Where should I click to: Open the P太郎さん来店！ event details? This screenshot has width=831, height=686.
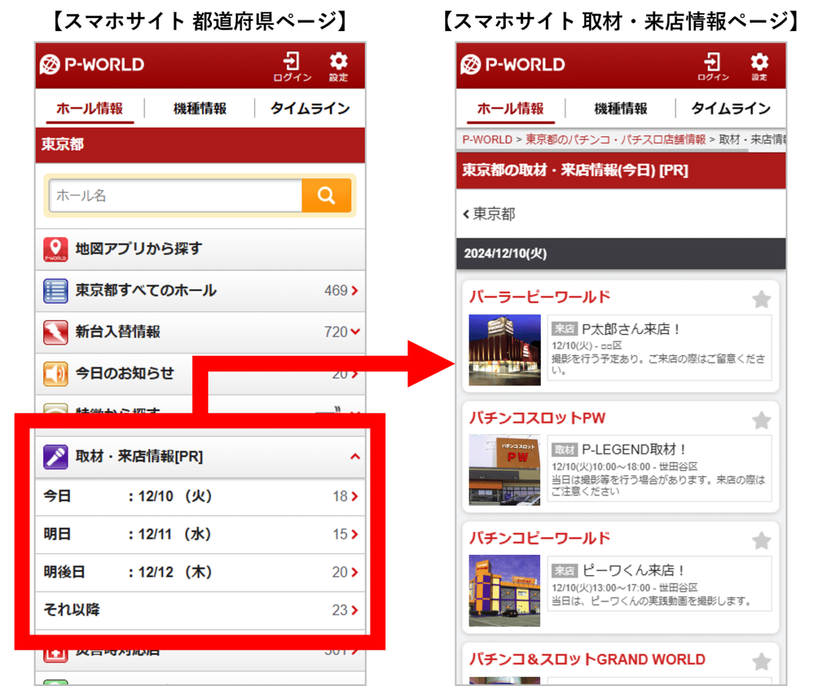point(660,348)
